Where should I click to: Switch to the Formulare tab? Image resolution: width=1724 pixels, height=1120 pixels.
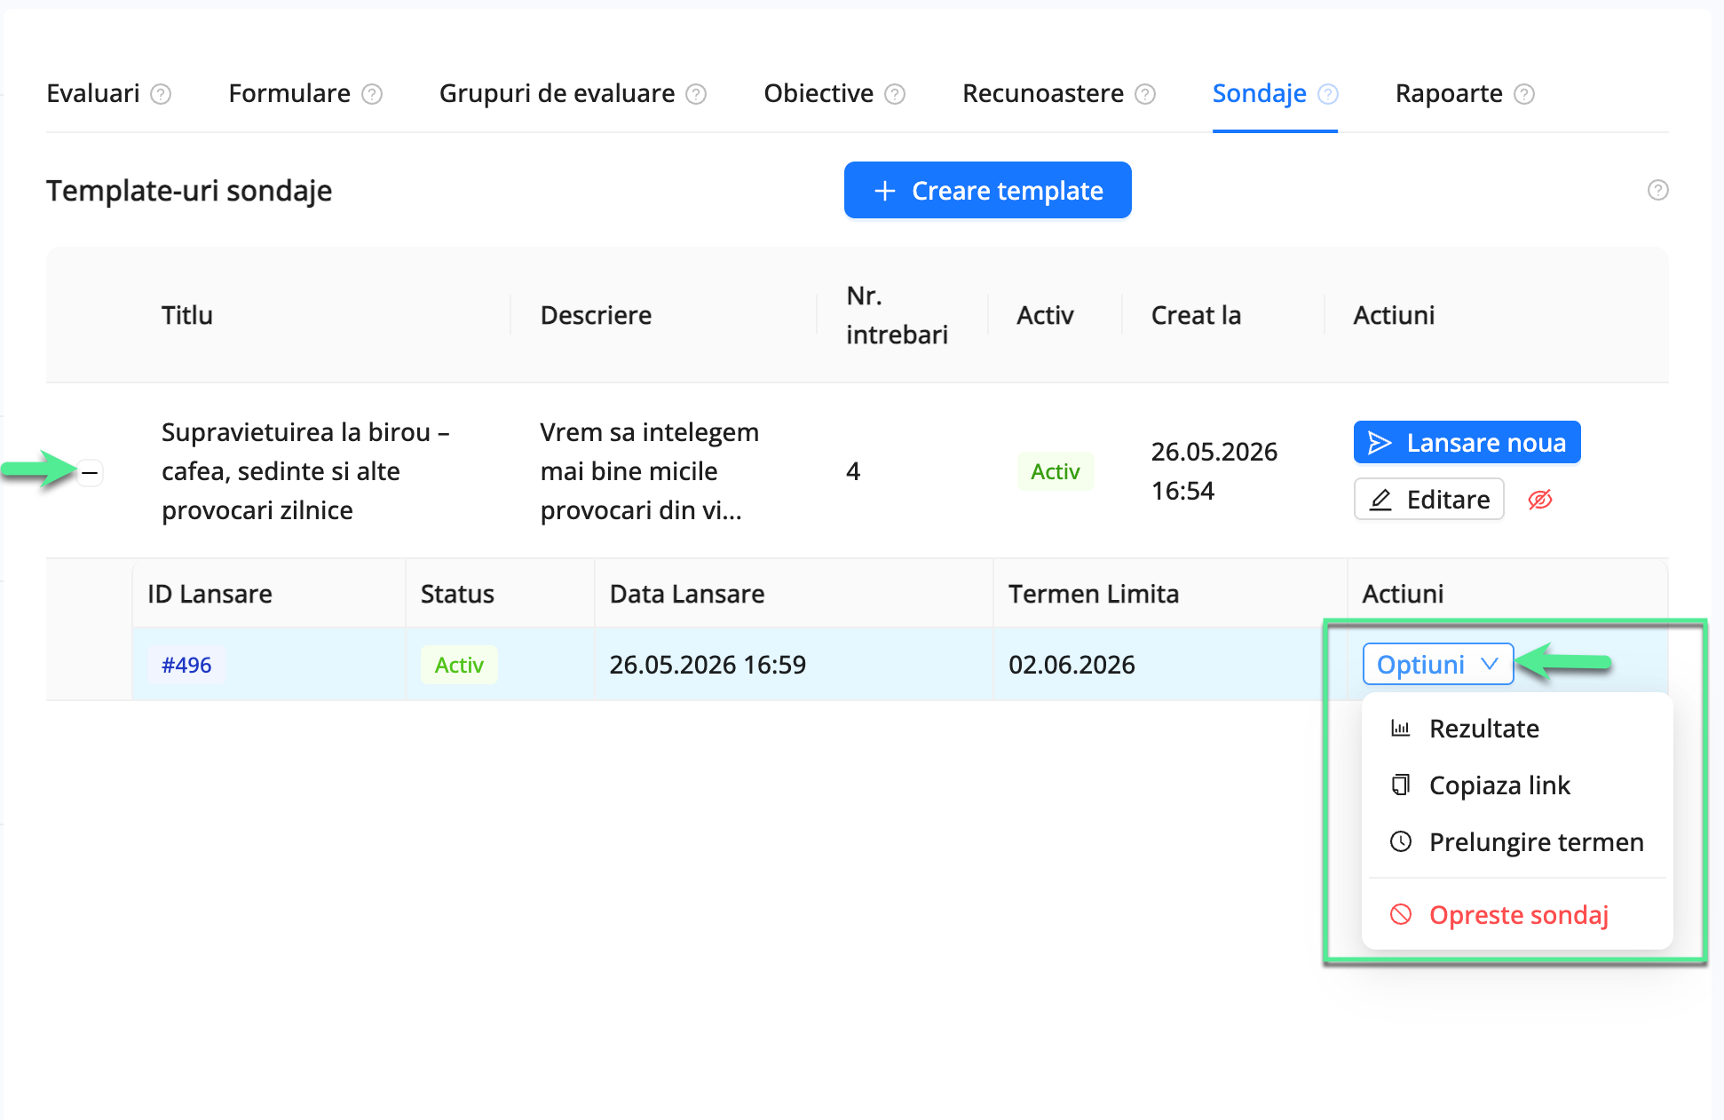[289, 93]
